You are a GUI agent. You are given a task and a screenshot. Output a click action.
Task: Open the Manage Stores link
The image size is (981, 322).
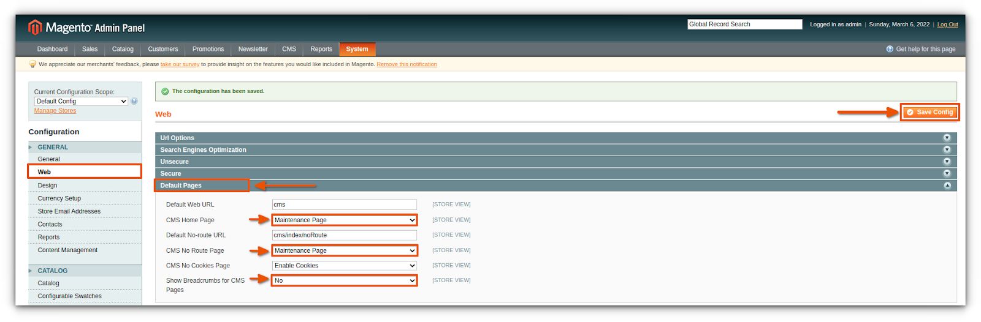(55, 111)
